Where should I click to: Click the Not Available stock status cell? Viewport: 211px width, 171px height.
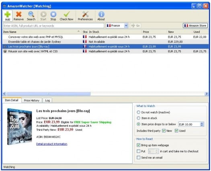point(97,42)
